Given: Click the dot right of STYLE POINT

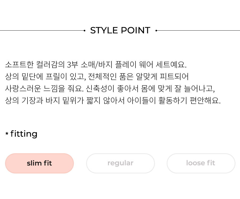Looking at the screenshot, I should [156, 31].
